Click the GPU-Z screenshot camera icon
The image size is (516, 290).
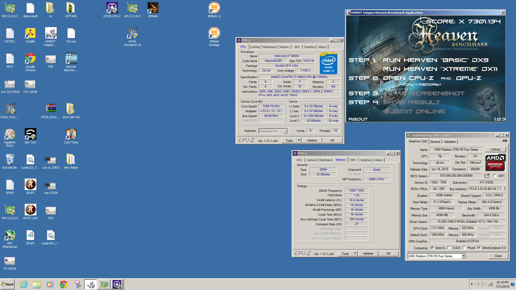pyautogui.click(x=505, y=141)
